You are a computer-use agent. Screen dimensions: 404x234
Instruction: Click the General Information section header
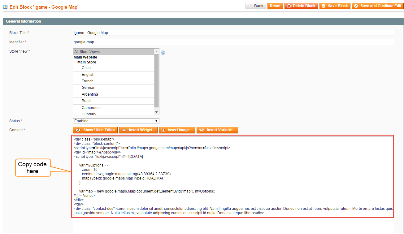point(203,21)
